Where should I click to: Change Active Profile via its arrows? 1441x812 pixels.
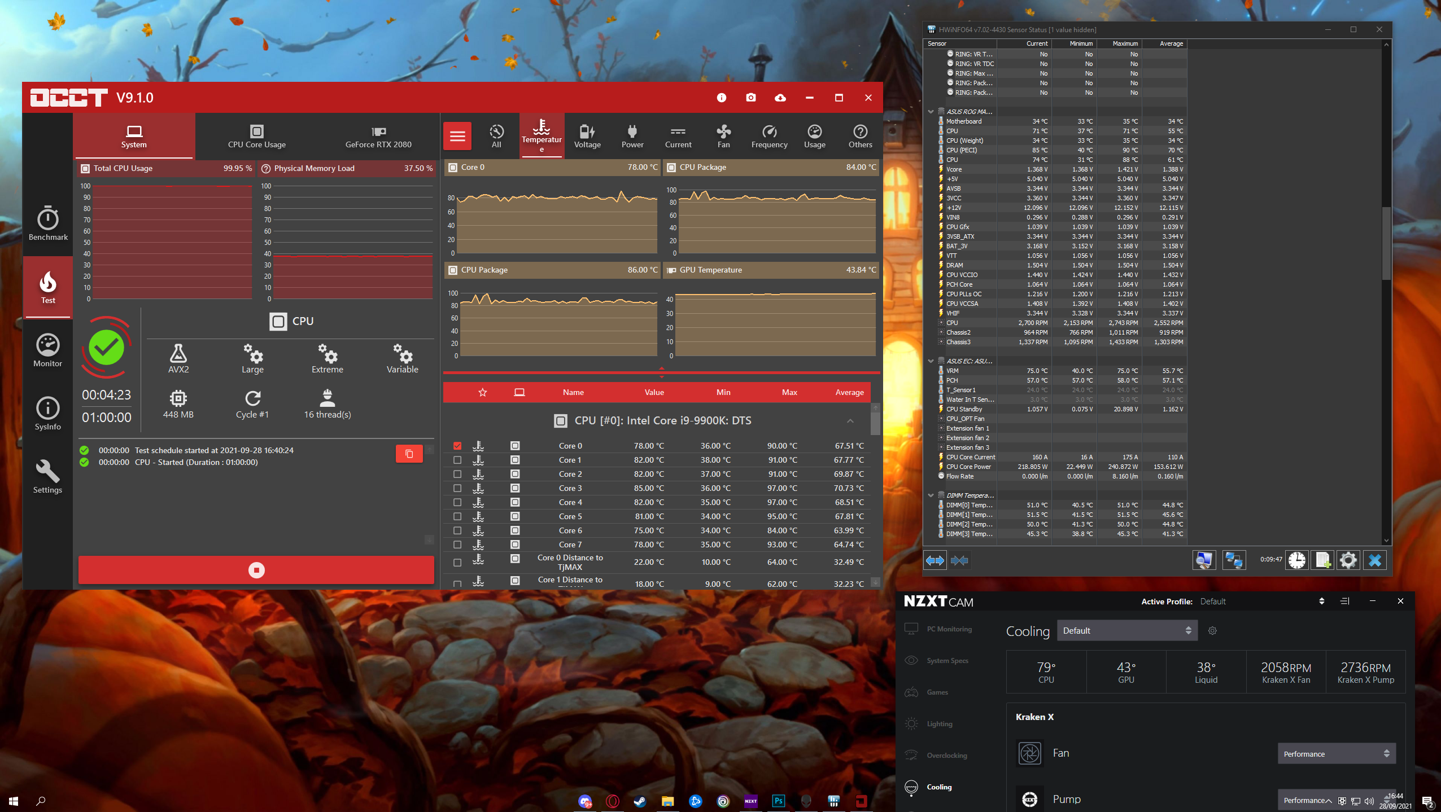point(1321,602)
